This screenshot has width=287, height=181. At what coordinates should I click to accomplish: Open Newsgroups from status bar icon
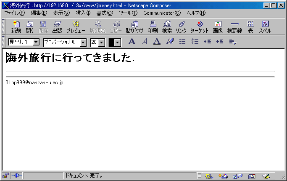(x=237, y=176)
